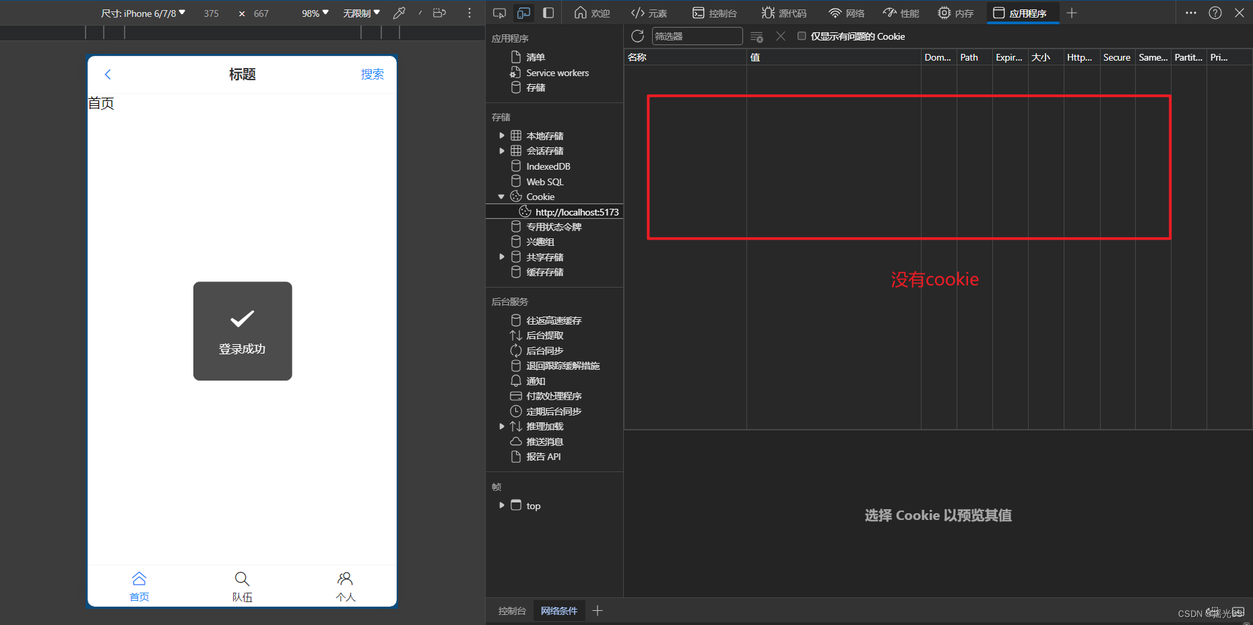Switch to drawer 控制台 tab at bottom
This screenshot has width=1253, height=625.
coord(512,611)
